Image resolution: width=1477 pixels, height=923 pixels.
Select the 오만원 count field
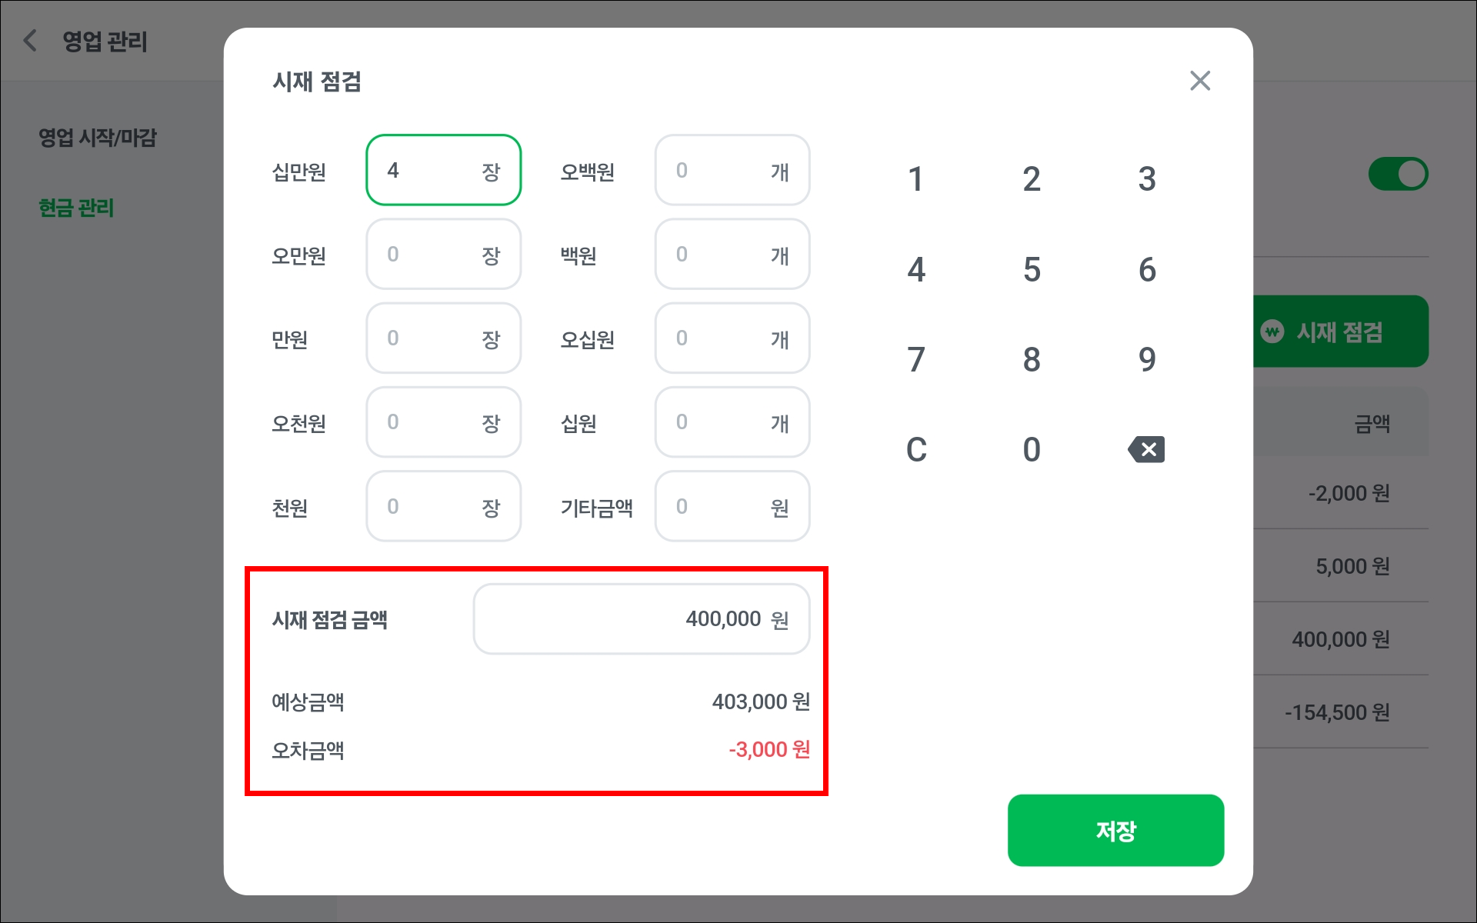[443, 254]
